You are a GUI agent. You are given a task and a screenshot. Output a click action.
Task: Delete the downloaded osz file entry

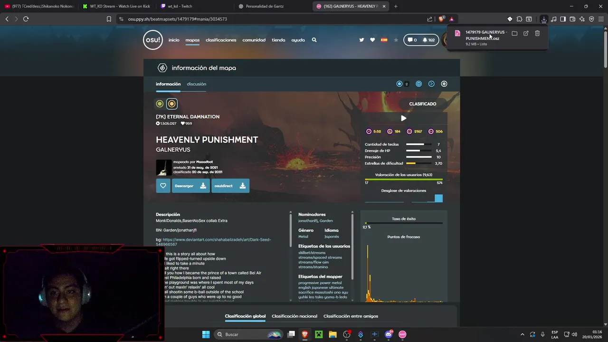click(537, 33)
